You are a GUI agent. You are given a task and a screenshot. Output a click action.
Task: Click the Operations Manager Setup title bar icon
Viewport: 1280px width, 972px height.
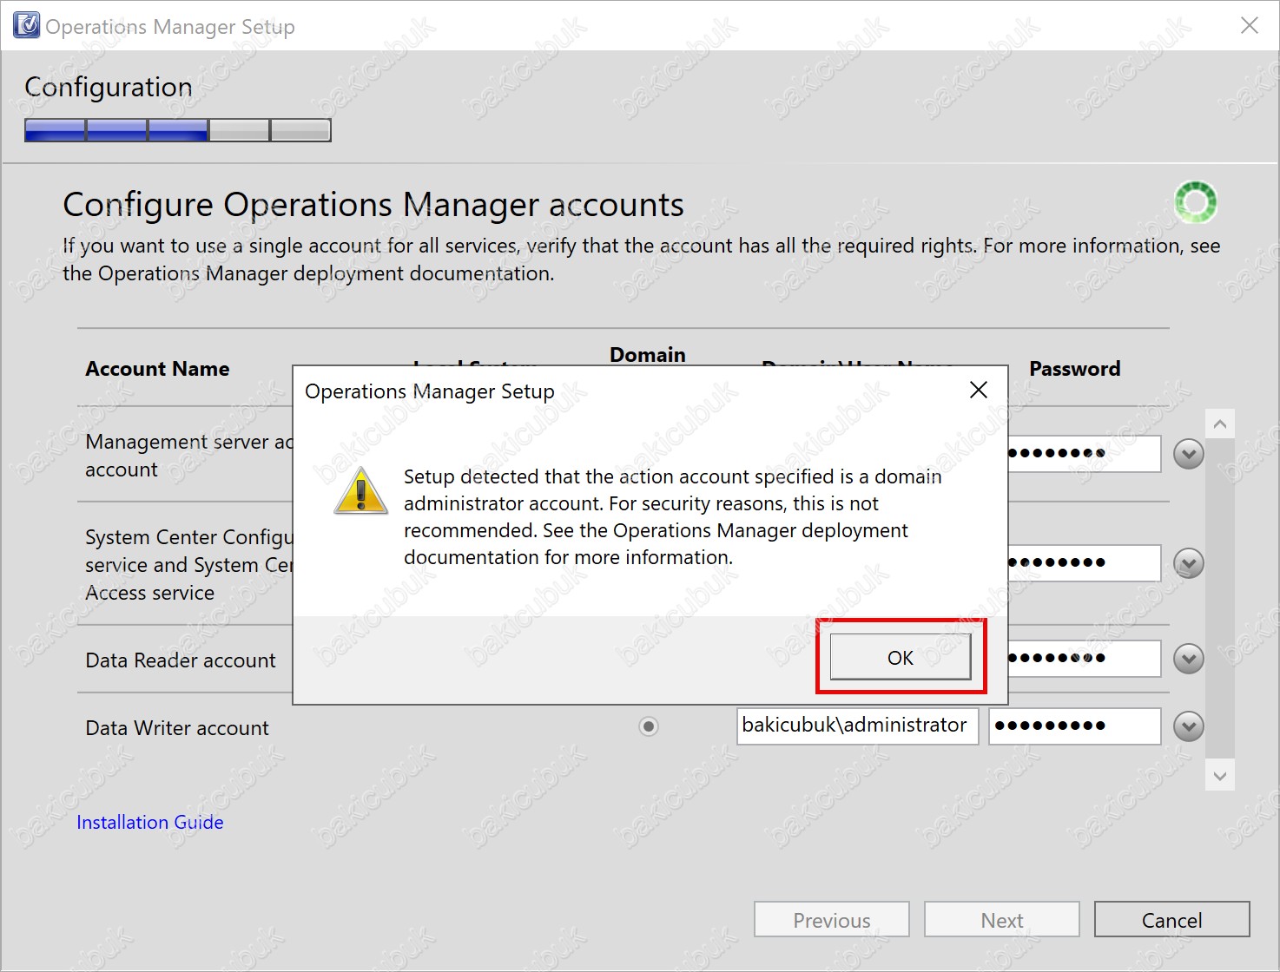27,25
